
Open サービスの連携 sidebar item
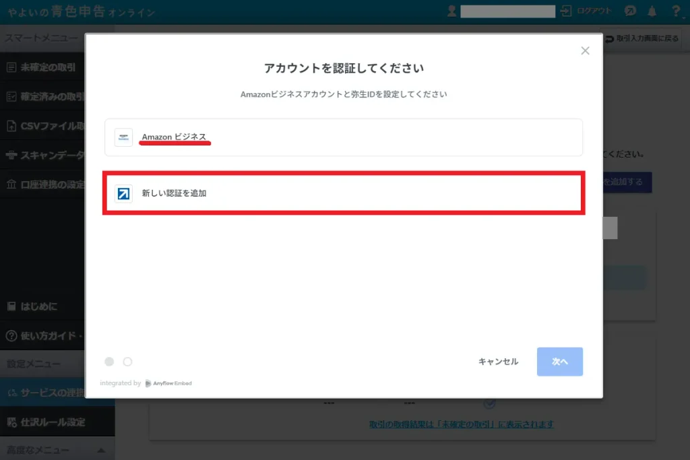tap(42, 392)
